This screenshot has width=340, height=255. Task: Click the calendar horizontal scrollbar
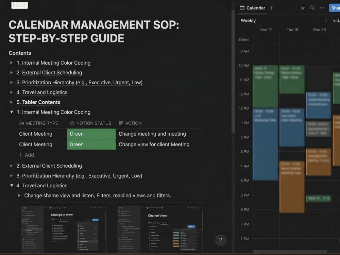click(290, 252)
